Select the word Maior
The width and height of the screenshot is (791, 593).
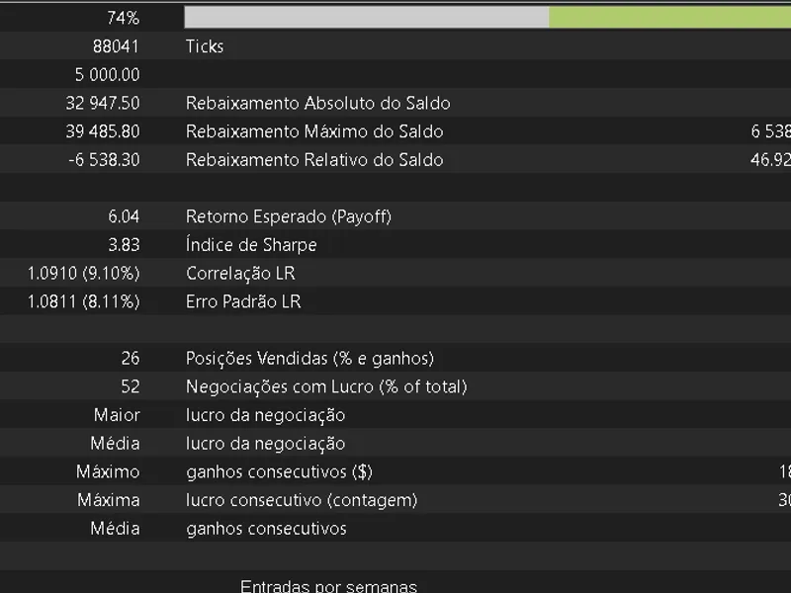coord(117,415)
